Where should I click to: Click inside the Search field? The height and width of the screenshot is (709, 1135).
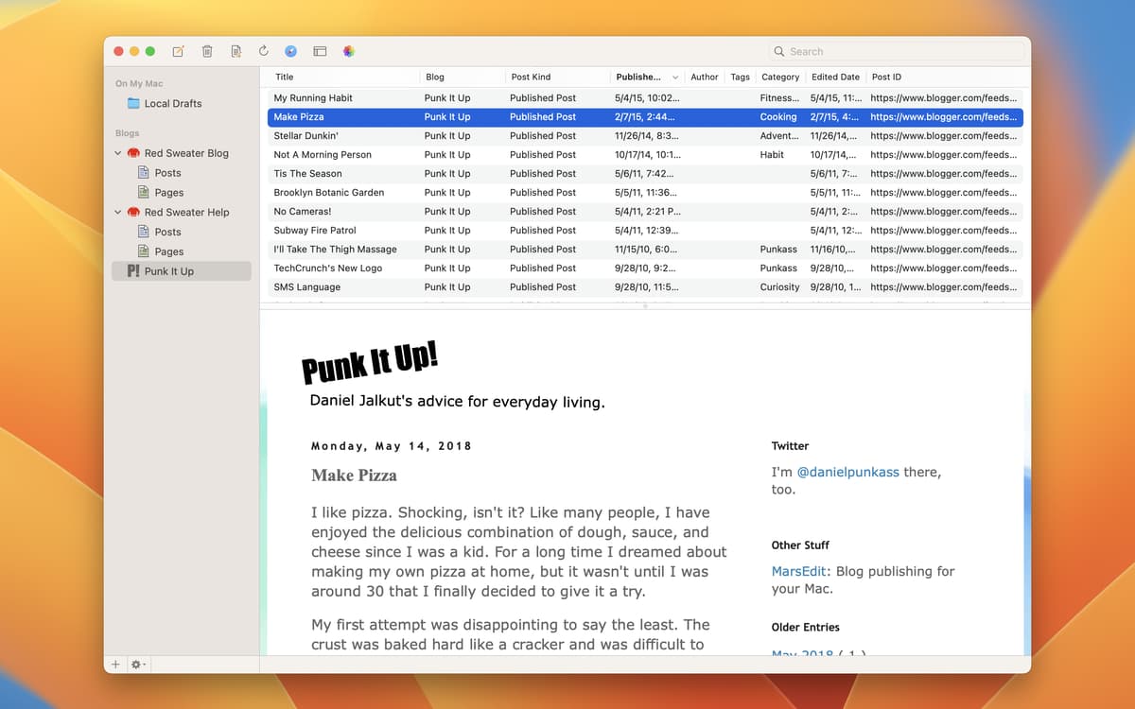pyautogui.click(x=899, y=51)
